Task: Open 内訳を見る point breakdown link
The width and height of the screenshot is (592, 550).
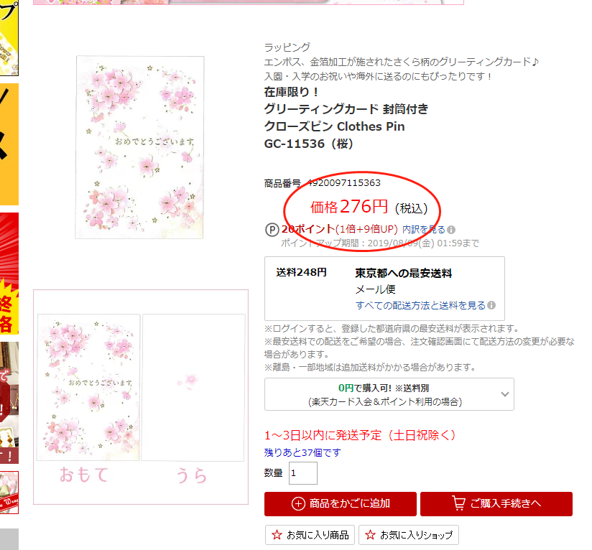Action: (424, 229)
